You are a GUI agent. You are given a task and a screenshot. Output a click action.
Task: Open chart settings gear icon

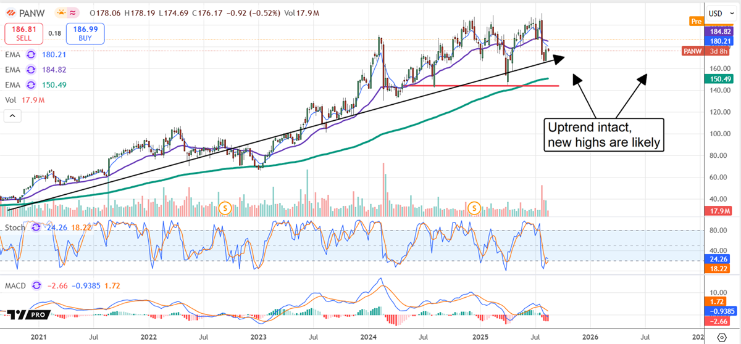click(722, 337)
